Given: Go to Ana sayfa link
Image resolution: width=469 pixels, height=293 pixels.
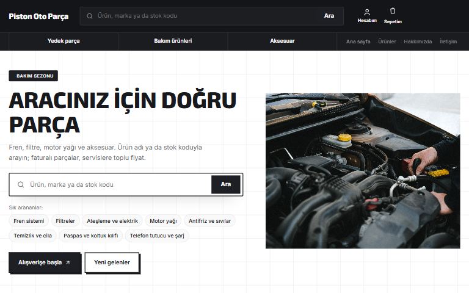Looking at the screenshot, I should point(358,42).
